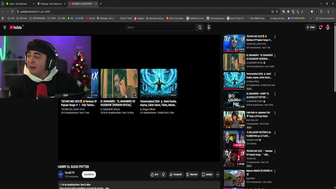Open the Chrome extensions puzzle icon

coord(321,12)
